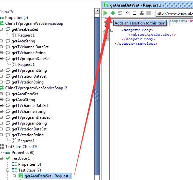Click the navigator scrollbar up arrow

pyautogui.click(x=97, y=11)
